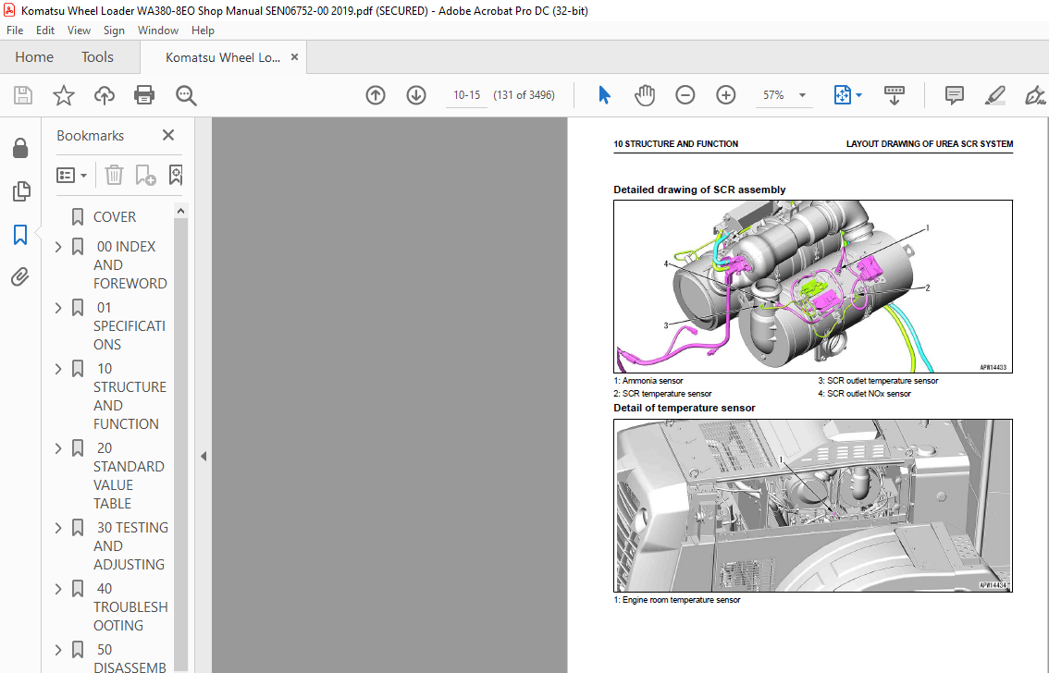
Task: Delete selected bookmark trash icon
Action: pyautogui.click(x=115, y=175)
